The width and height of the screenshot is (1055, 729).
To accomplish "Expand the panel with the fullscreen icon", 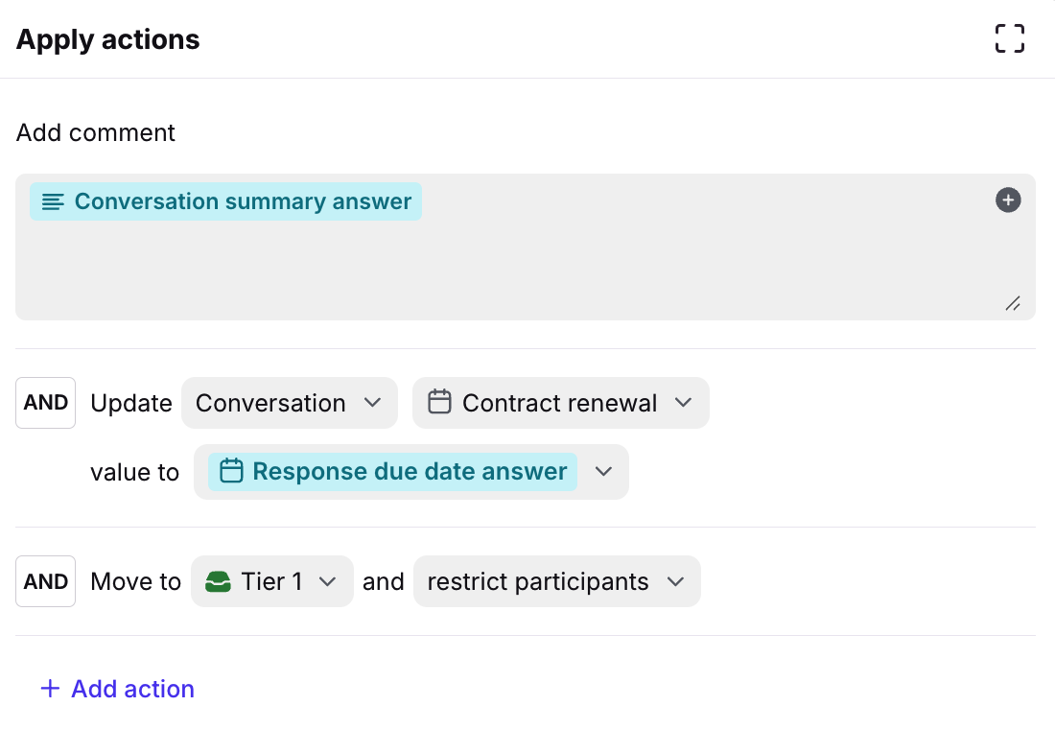I will point(1009,39).
